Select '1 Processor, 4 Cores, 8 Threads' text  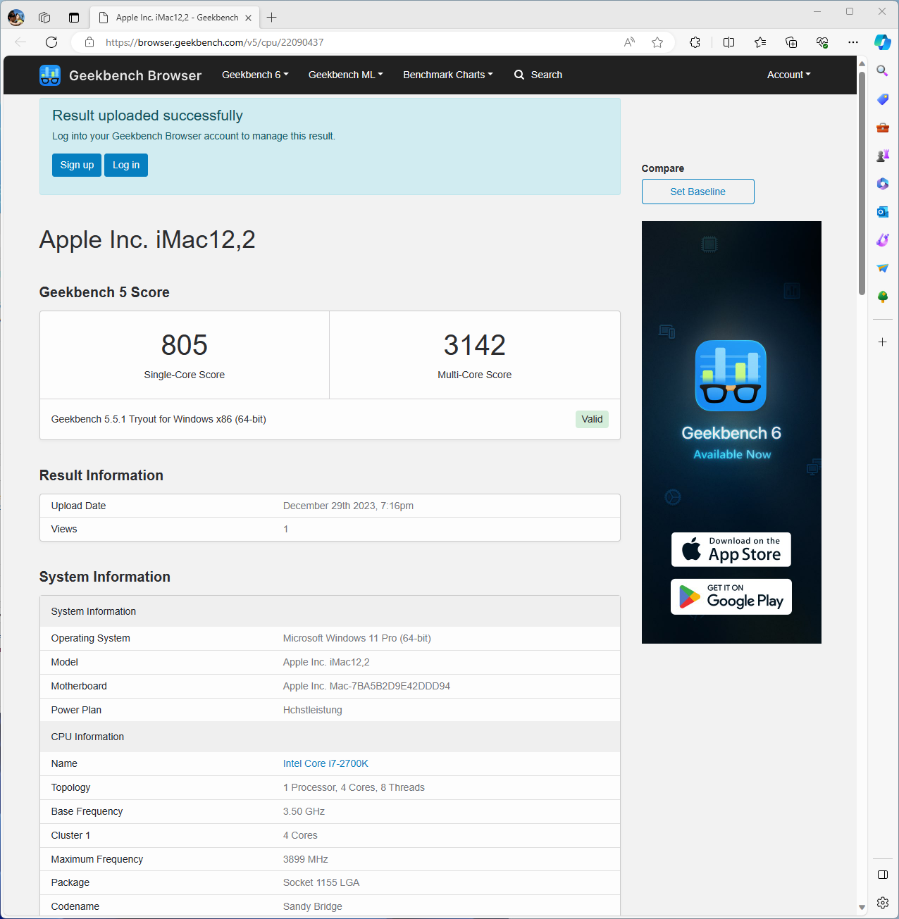click(x=354, y=787)
